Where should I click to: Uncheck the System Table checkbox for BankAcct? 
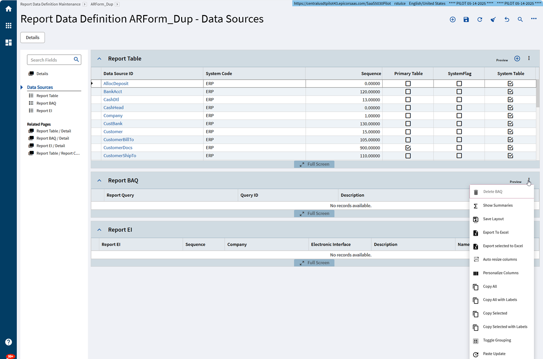click(510, 92)
